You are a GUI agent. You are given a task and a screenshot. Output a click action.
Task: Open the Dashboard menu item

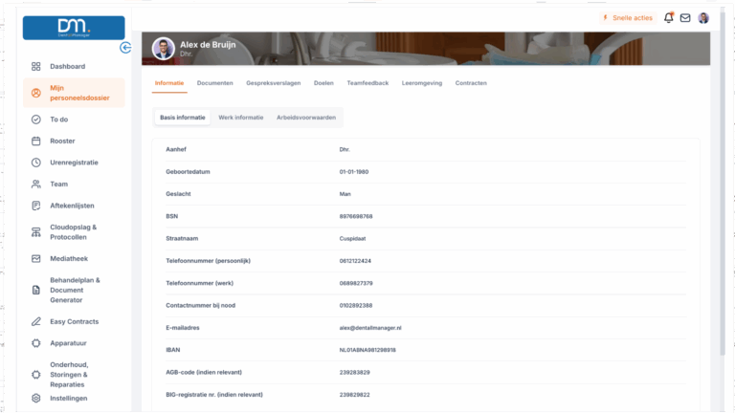pyautogui.click(x=74, y=67)
